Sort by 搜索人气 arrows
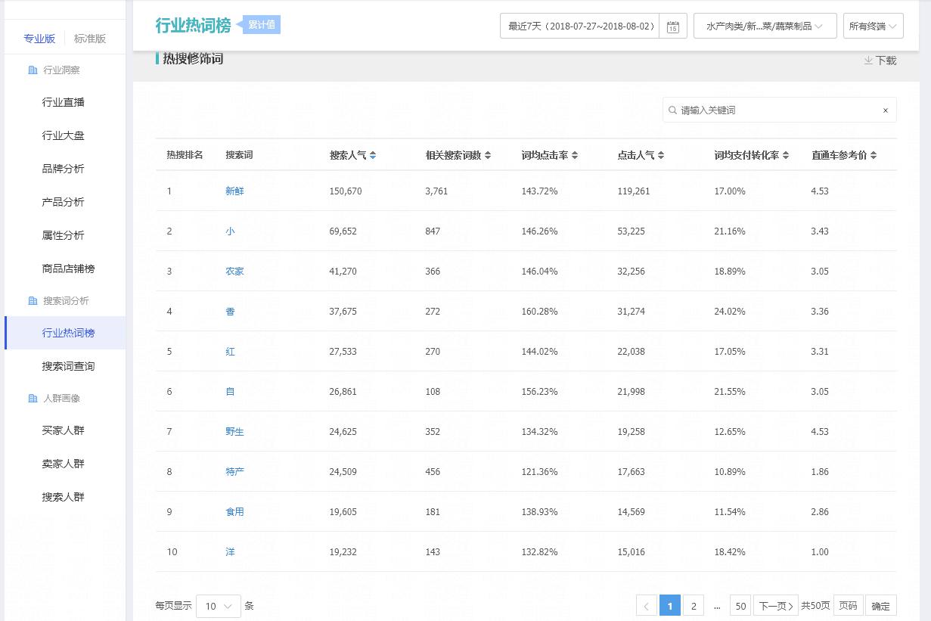The image size is (931, 621). tap(373, 155)
